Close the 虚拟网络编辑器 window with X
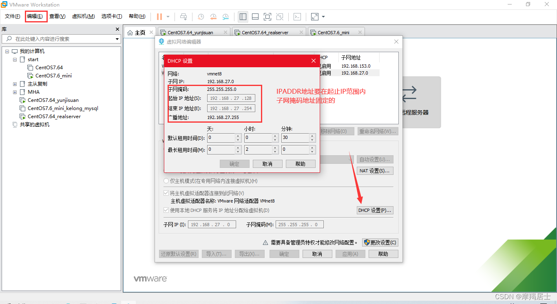The width and height of the screenshot is (557, 304). (396, 42)
